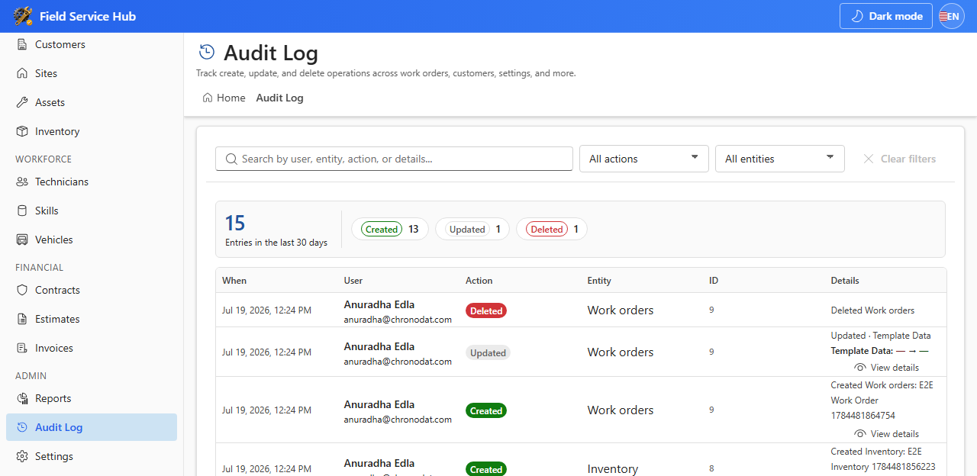Select the Inventory sidebar item

(92, 131)
